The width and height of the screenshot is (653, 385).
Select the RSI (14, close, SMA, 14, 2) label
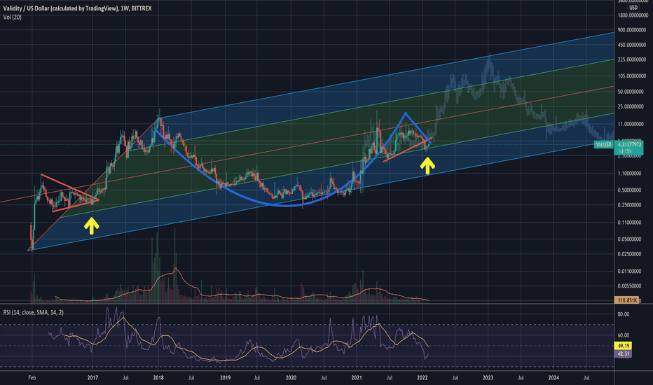(34, 312)
